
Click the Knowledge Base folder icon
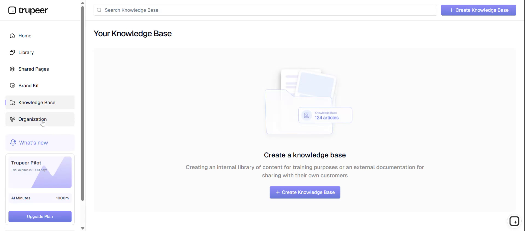(x=12, y=103)
